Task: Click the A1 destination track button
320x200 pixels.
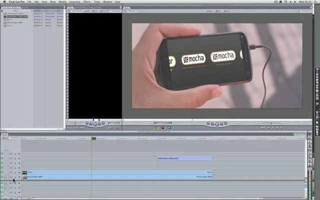Action: [x=10, y=183]
